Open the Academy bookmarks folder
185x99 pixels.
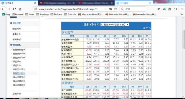click(42, 14)
